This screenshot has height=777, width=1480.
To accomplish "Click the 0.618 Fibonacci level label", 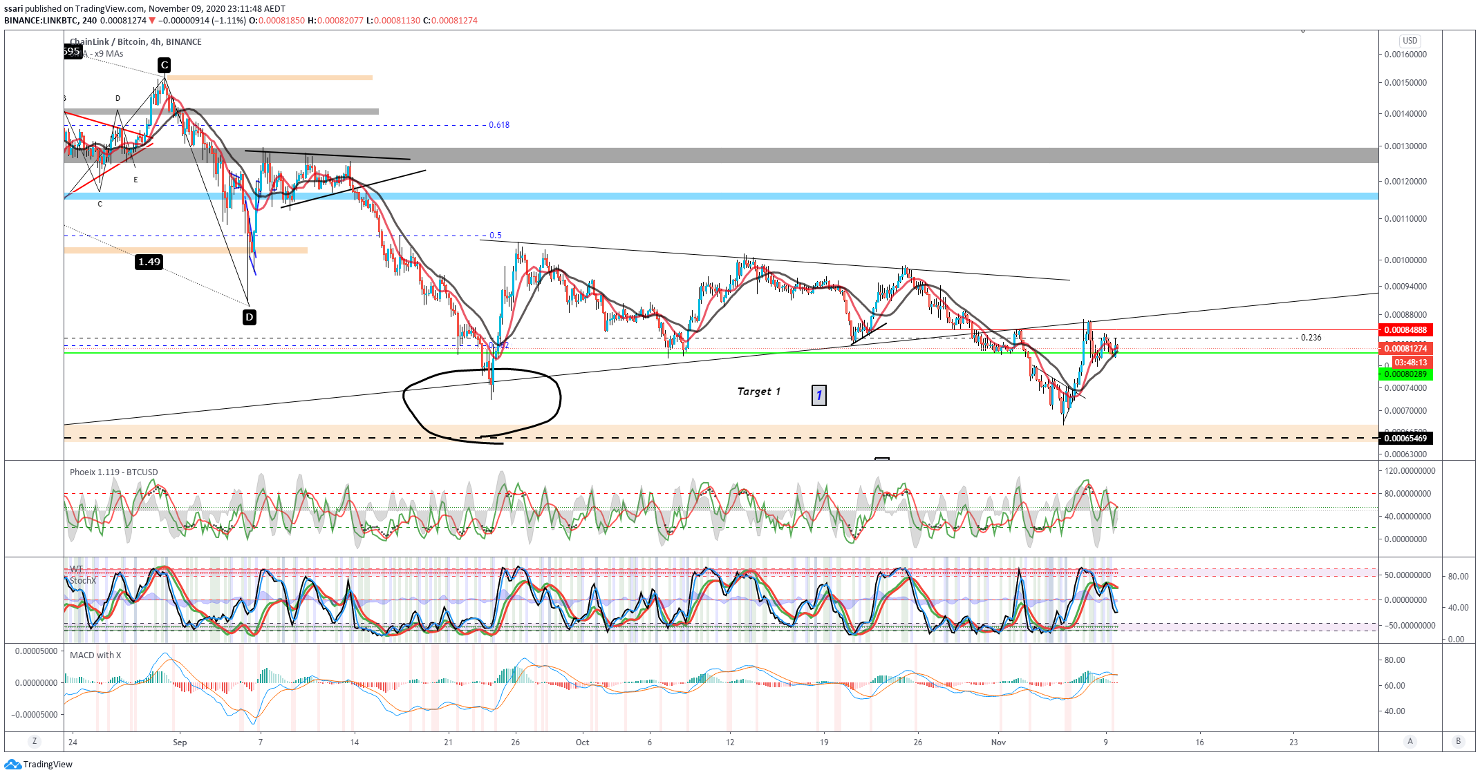I will pyautogui.click(x=499, y=125).
